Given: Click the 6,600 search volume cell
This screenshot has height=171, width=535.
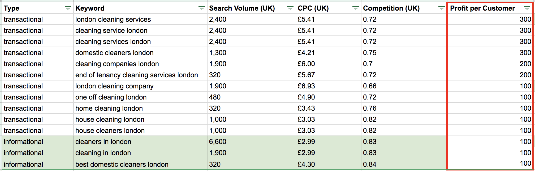Looking at the screenshot, I should [x=218, y=142].
